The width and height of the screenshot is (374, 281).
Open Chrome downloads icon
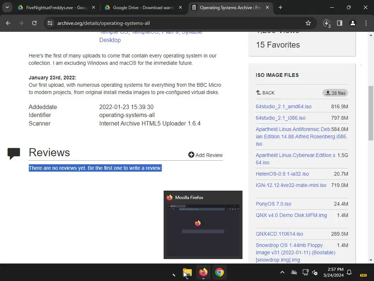[x=327, y=23]
